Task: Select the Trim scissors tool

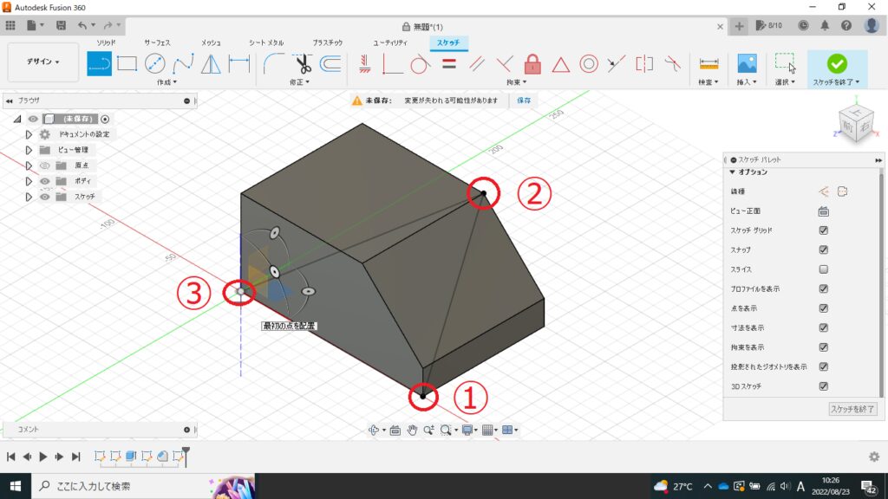Action: point(303,64)
